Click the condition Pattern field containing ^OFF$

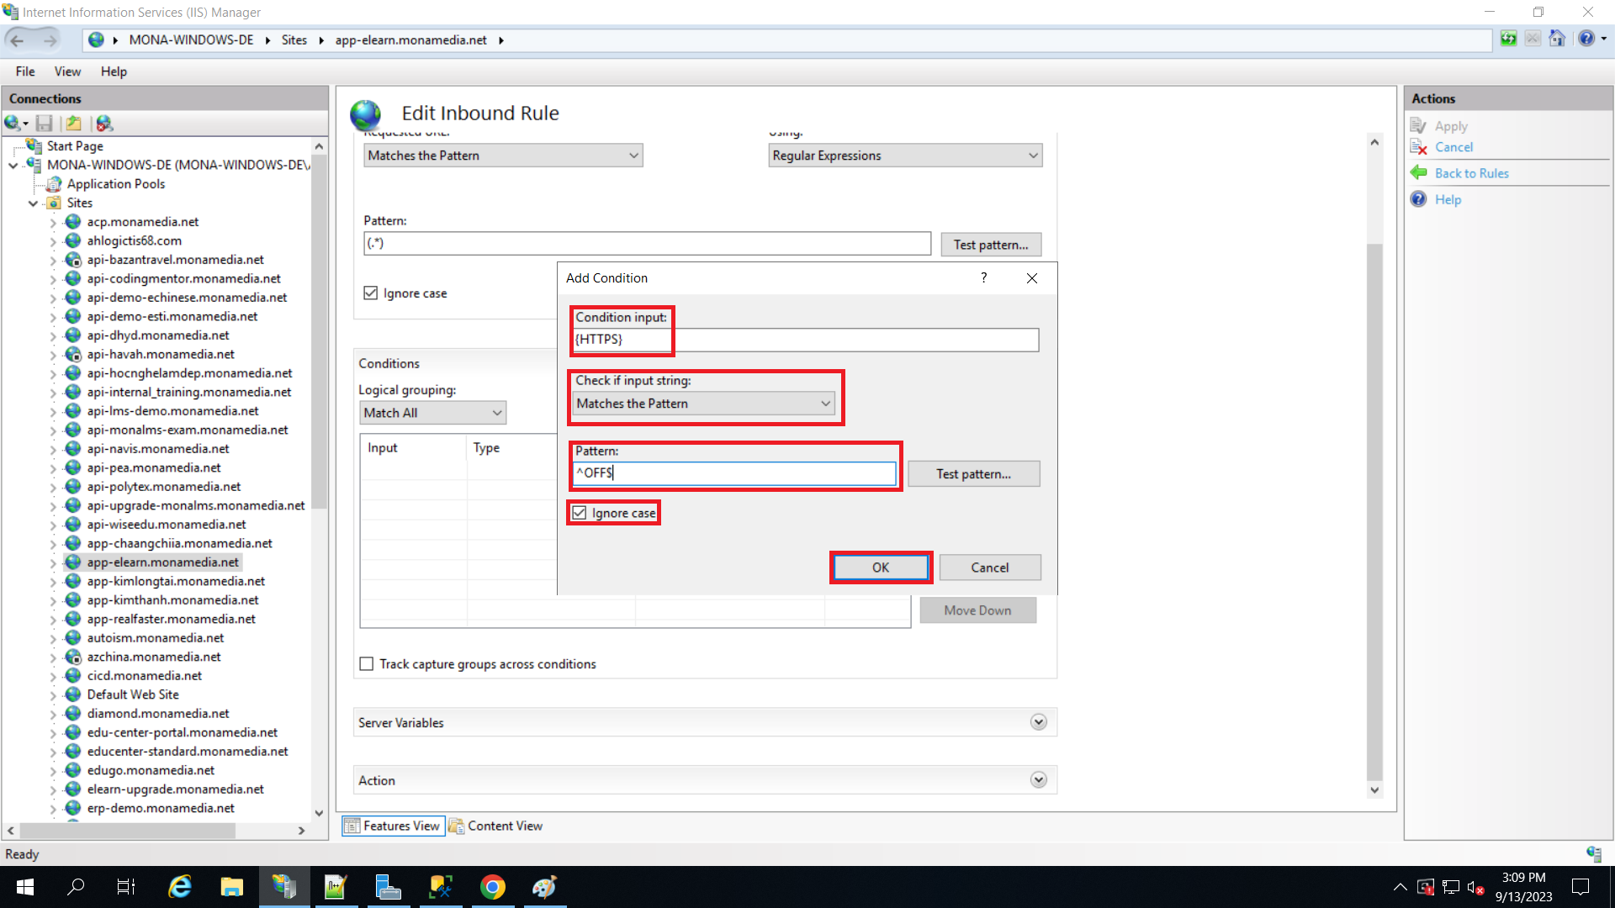click(734, 473)
